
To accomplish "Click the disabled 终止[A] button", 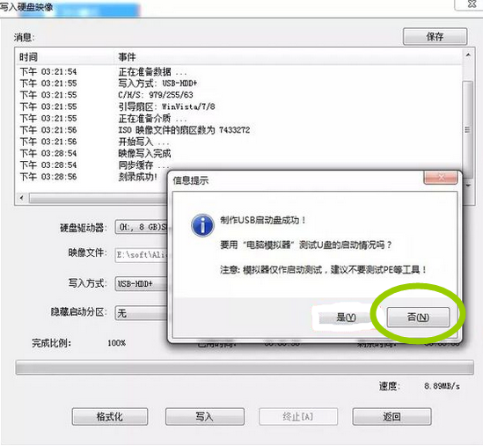I will point(298,416).
